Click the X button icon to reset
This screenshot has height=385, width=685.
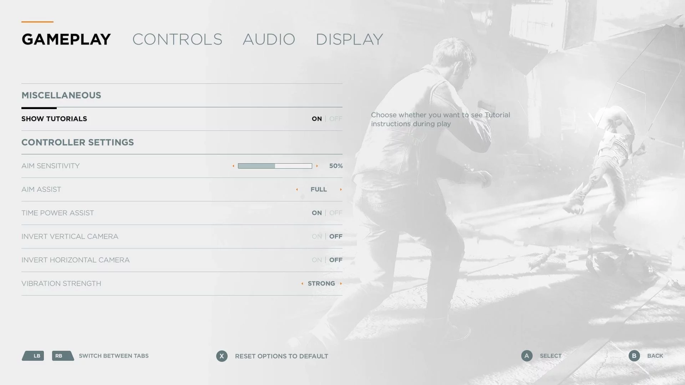222,356
